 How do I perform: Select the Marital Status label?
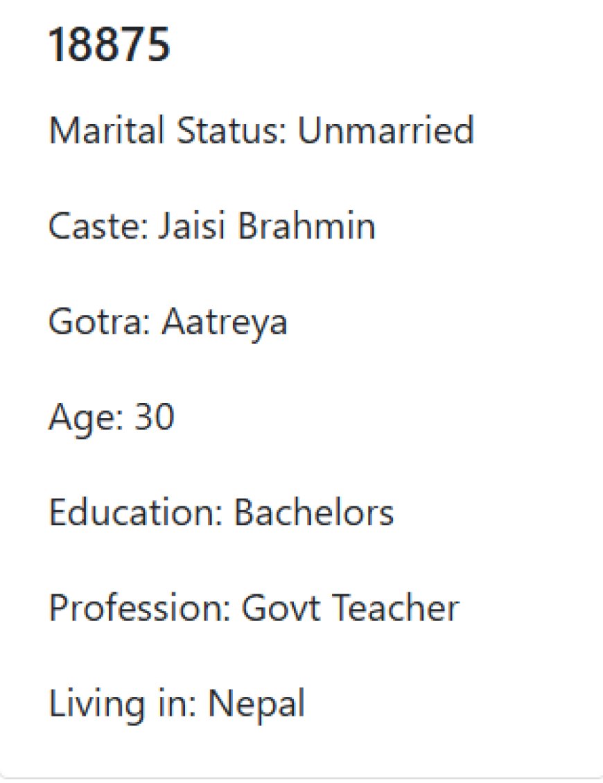(x=168, y=130)
